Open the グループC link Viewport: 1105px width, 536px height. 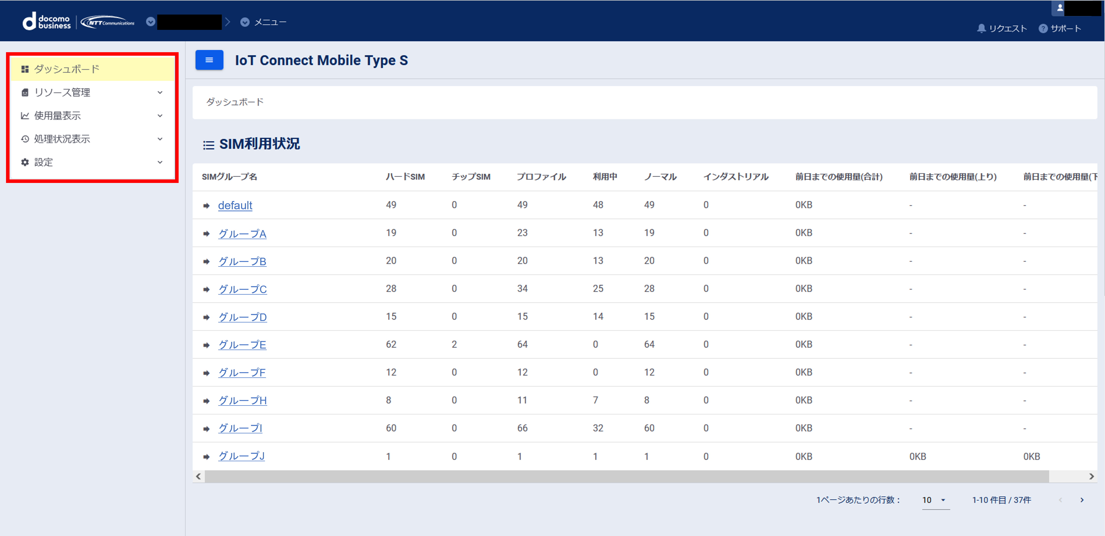point(242,289)
